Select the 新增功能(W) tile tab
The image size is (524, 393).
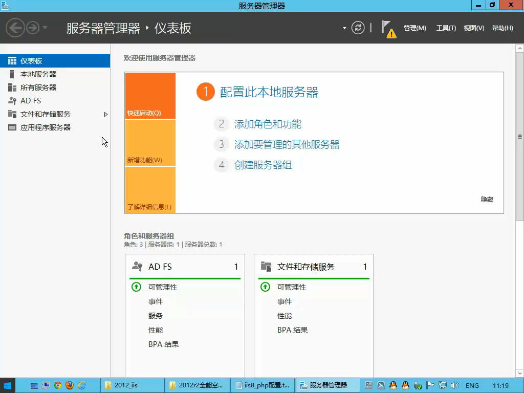click(150, 143)
